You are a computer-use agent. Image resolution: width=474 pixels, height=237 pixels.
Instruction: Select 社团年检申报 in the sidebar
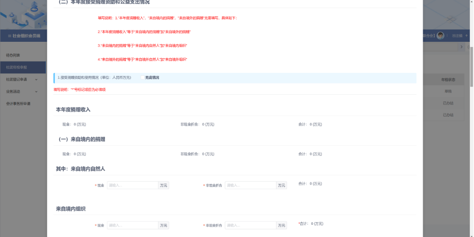(16, 67)
